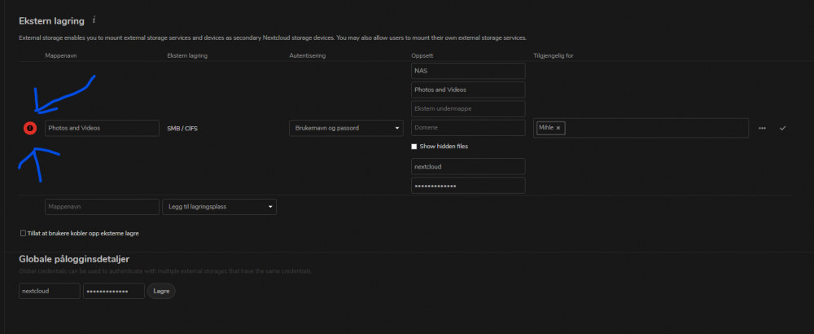
Task: Focus the Domene field
Action: [x=468, y=128]
